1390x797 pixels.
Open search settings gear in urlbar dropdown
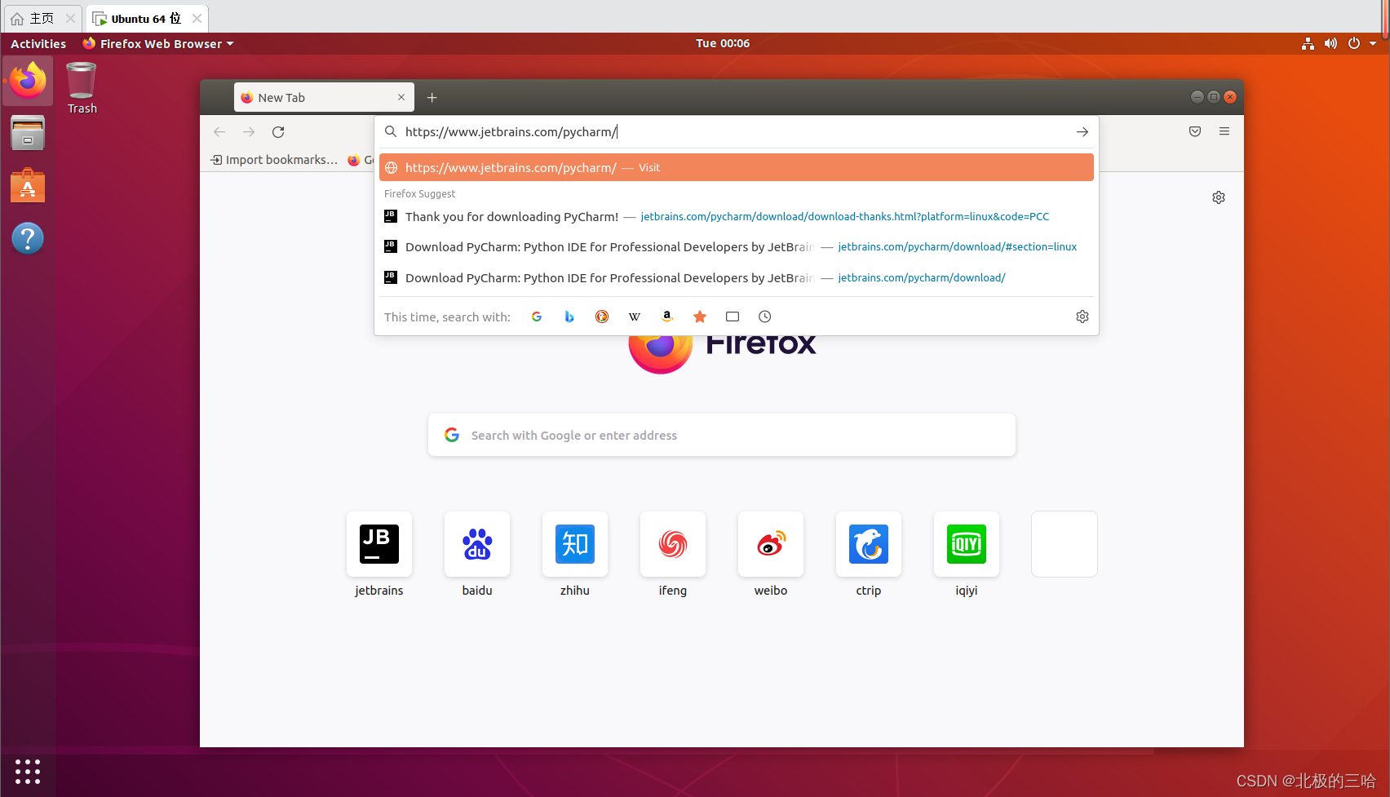[1082, 317]
